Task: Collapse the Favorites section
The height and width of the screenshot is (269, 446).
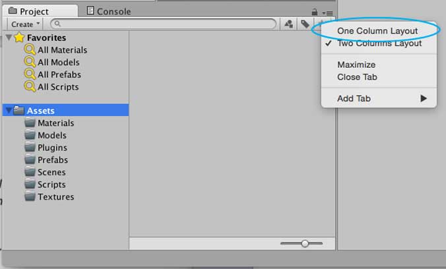Action: tap(9, 38)
